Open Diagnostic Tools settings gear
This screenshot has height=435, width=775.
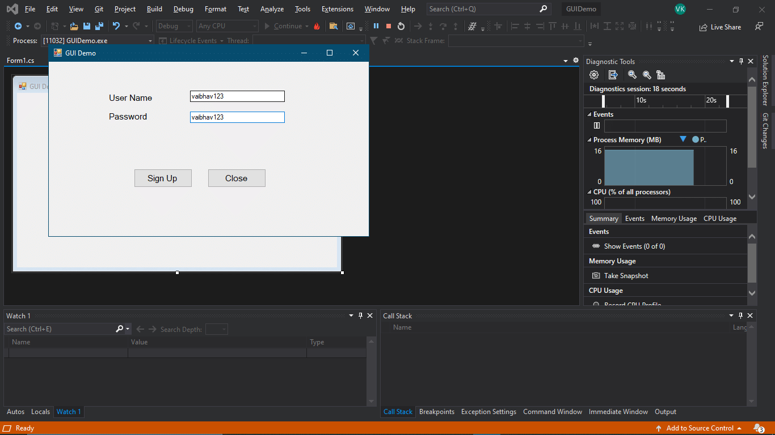[593, 75]
